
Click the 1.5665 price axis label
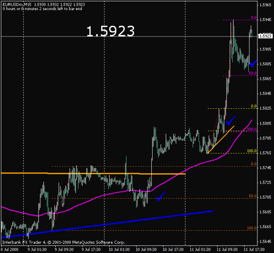click(265, 227)
